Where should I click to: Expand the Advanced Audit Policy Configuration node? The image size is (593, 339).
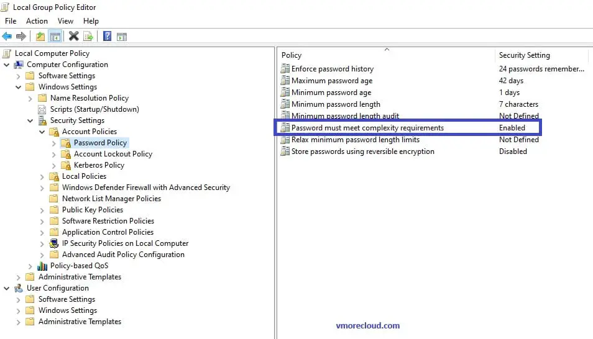point(42,255)
